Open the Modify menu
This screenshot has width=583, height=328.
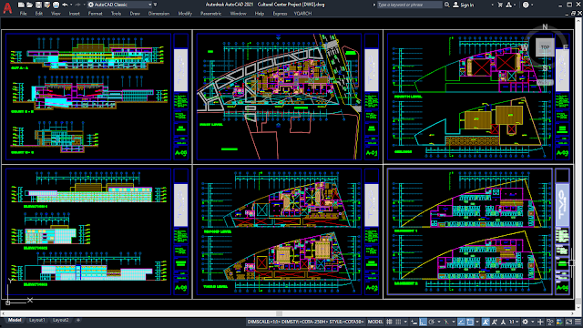click(185, 14)
